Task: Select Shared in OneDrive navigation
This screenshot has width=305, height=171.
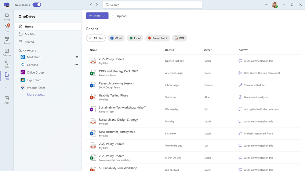Action: coord(29,42)
